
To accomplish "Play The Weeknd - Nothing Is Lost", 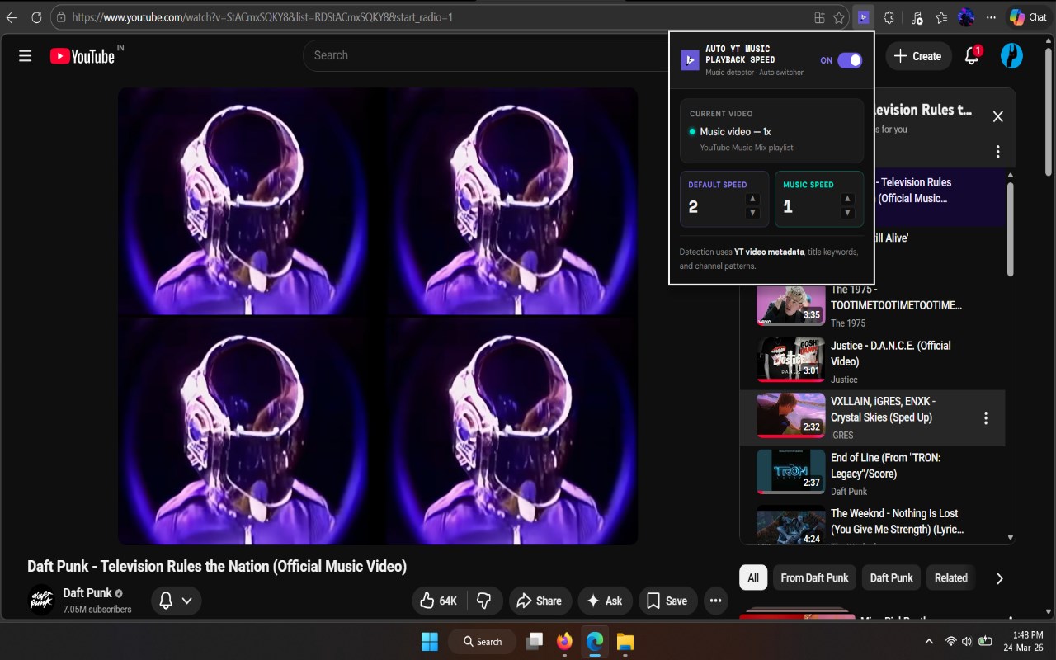I will coord(897,521).
